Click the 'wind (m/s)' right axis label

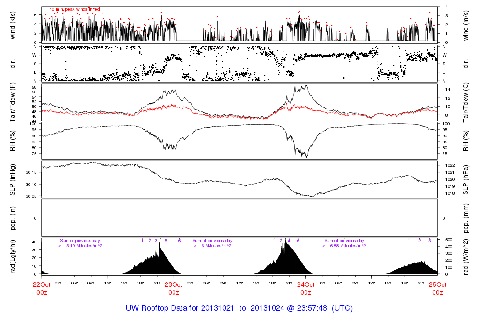pos(466,25)
